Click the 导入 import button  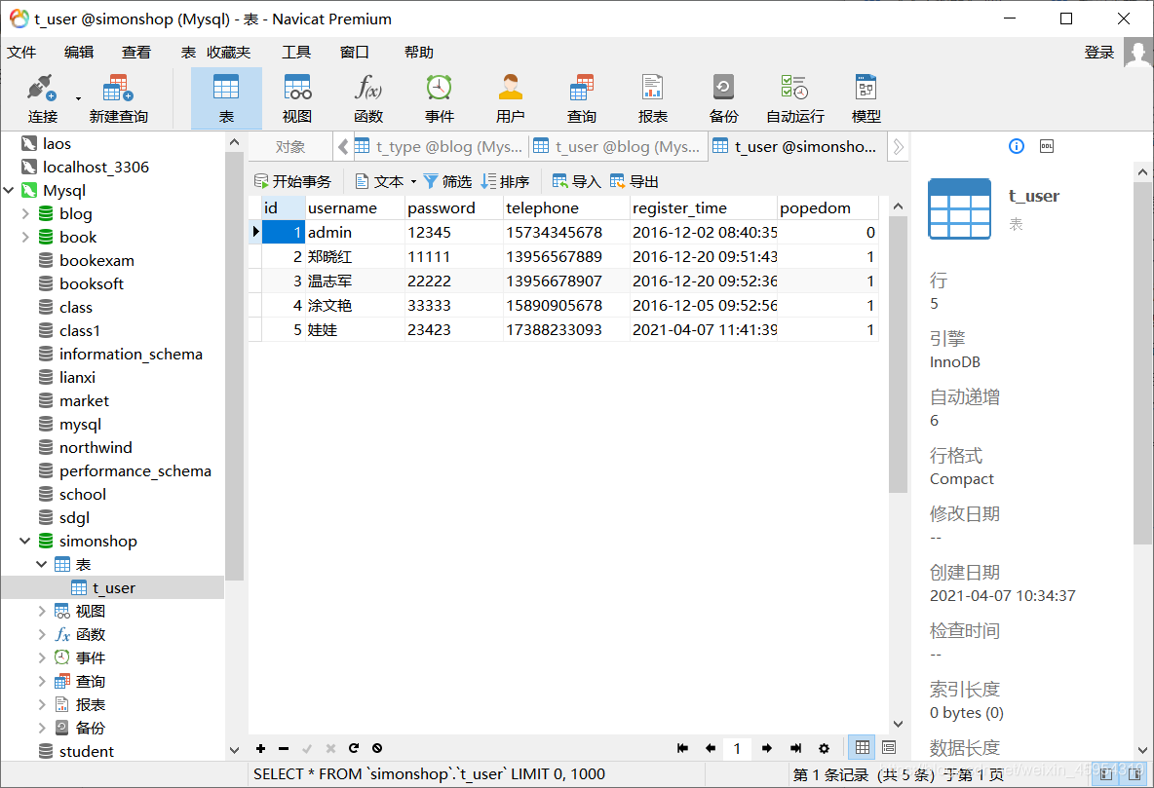576,182
